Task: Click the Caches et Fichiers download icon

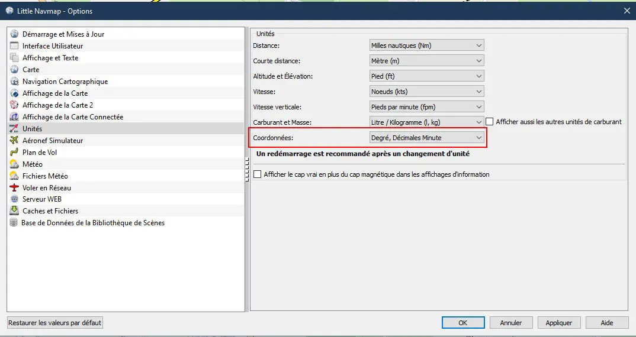Action: point(15,210)
